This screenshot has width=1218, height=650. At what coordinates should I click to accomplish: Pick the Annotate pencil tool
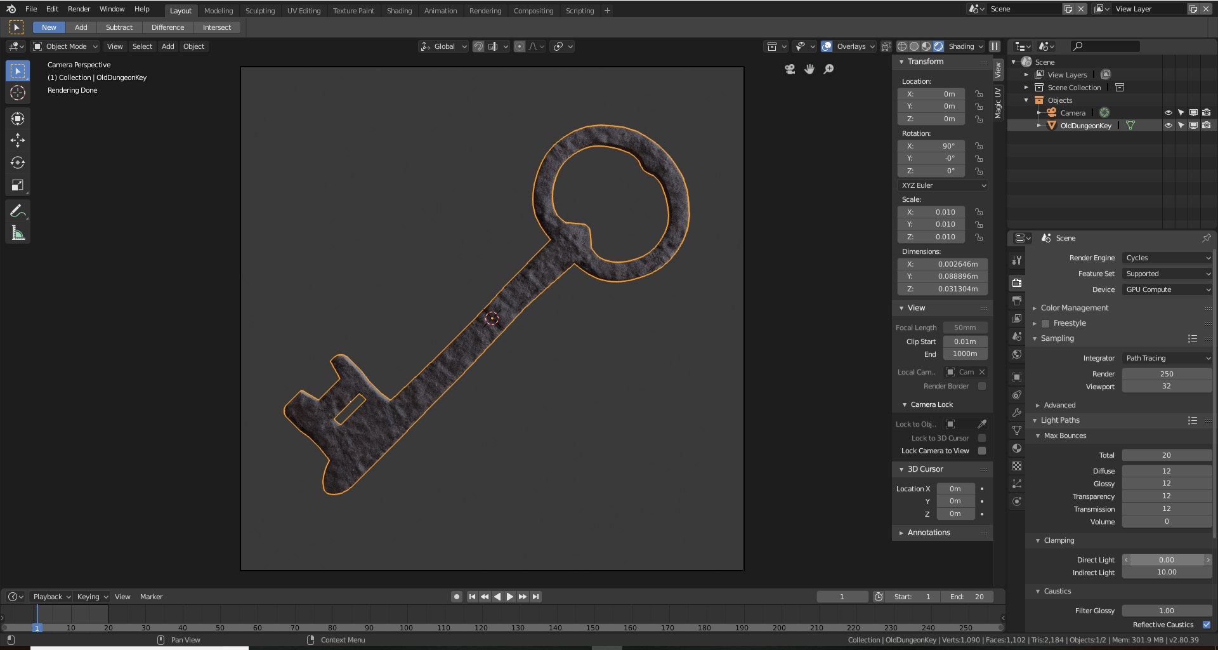click(x=18, y=211)
